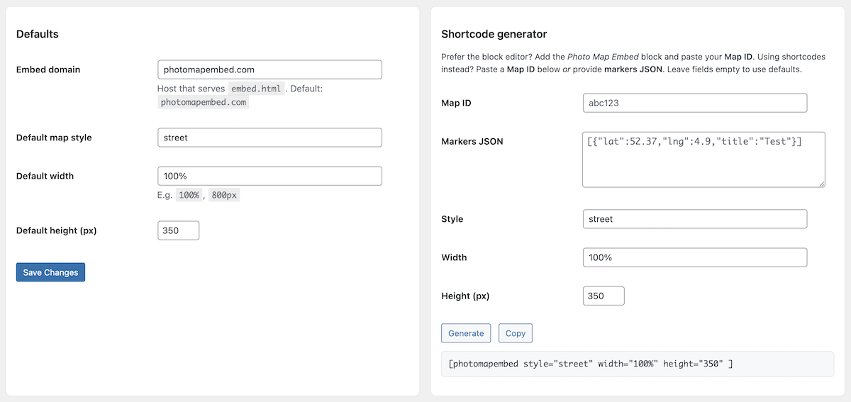Select the shortcode generator Width field
Viewport: 851px width, 402px height.
694,257
